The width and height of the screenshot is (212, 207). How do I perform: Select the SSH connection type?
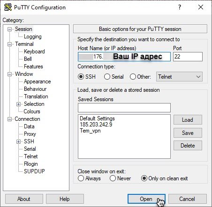[81, 77]
